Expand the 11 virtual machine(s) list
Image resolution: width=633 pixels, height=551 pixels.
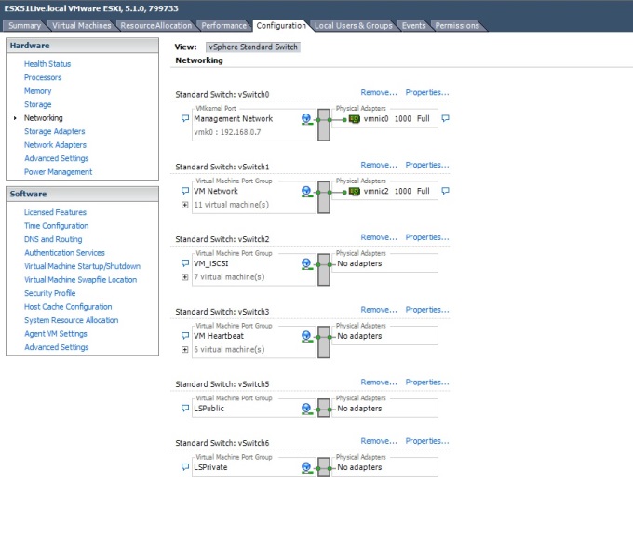point(185,205)
